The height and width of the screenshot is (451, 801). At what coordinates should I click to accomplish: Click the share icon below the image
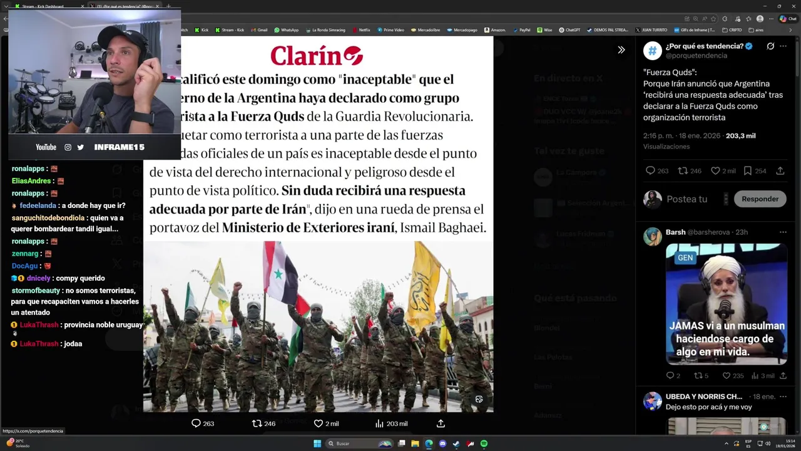tap(441, 423)
